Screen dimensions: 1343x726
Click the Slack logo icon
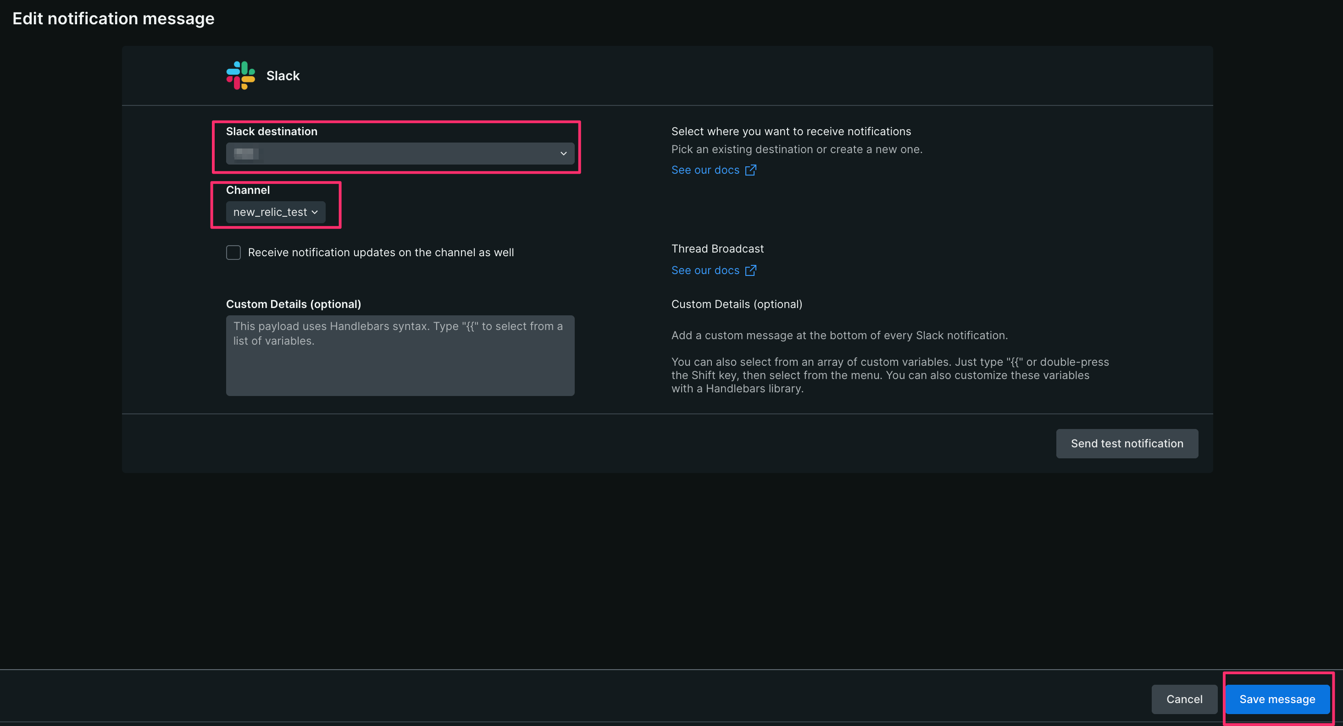click(240, 75)
